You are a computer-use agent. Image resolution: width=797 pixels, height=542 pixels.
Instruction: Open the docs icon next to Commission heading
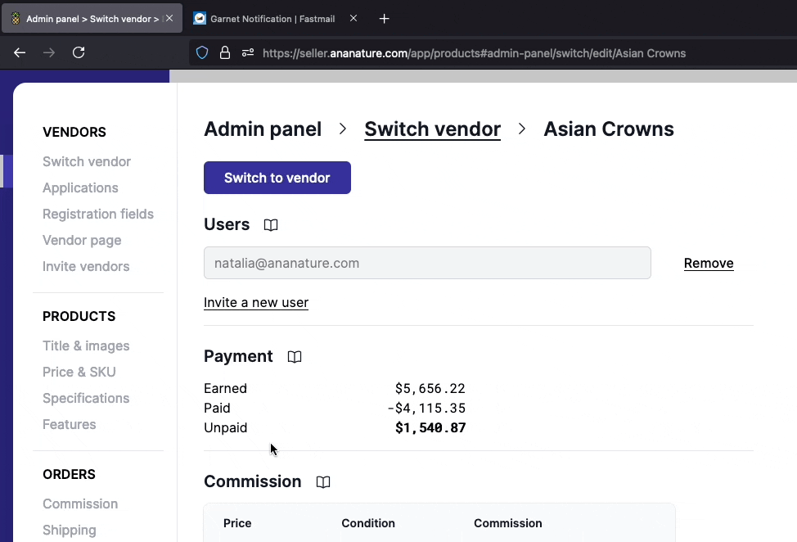[x=322, y=481]
